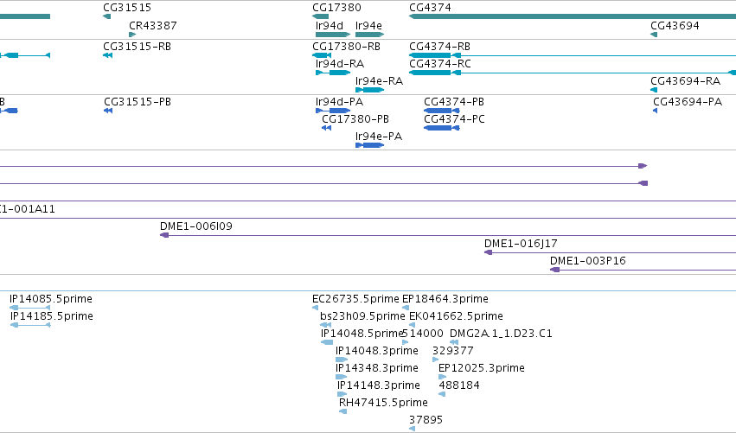Select the CG43694-PA protein label

[x=688, y=102]
